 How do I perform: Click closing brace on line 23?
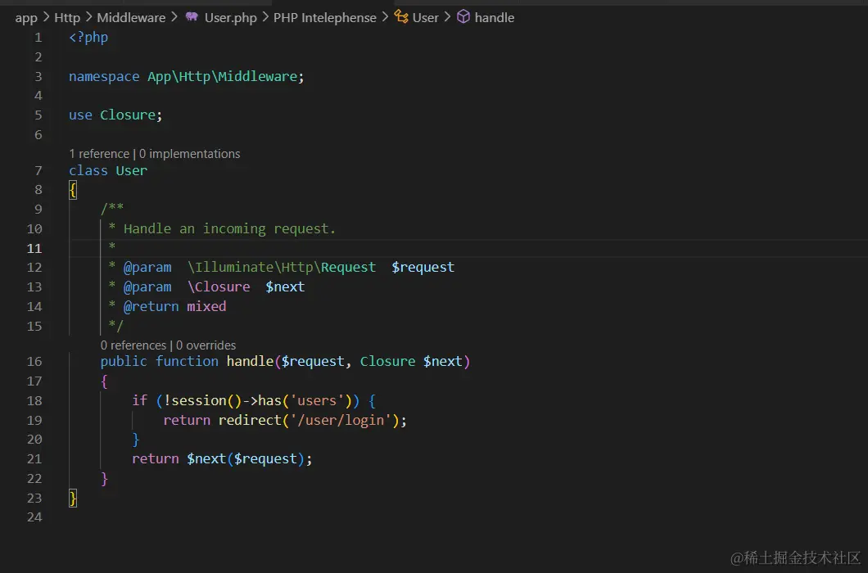[x=73, y=499]
